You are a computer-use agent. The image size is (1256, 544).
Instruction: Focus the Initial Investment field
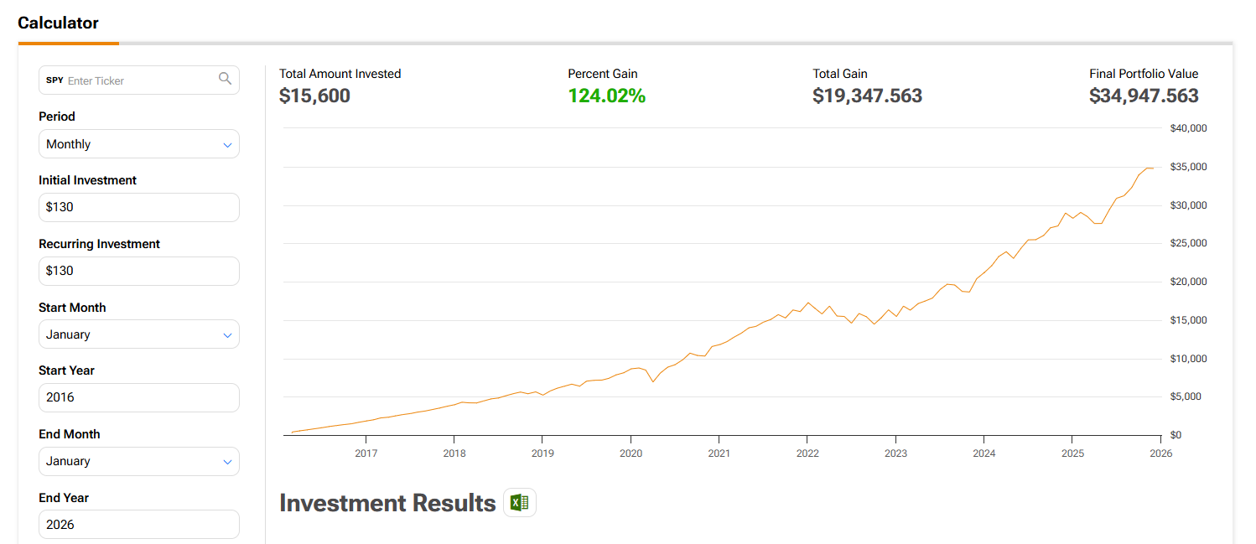point(139,207)
